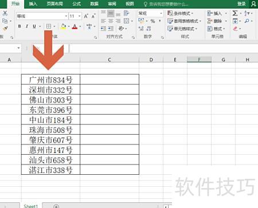Image resolution: width=258 pixels, height=208 pixels.
Task: Select bottom align icon
Action: click(x=118, y=14)
